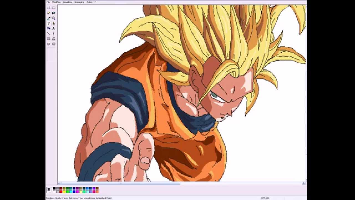Choose the Line tool
Viewport: 355px width, 200px height.
point(49,34)
